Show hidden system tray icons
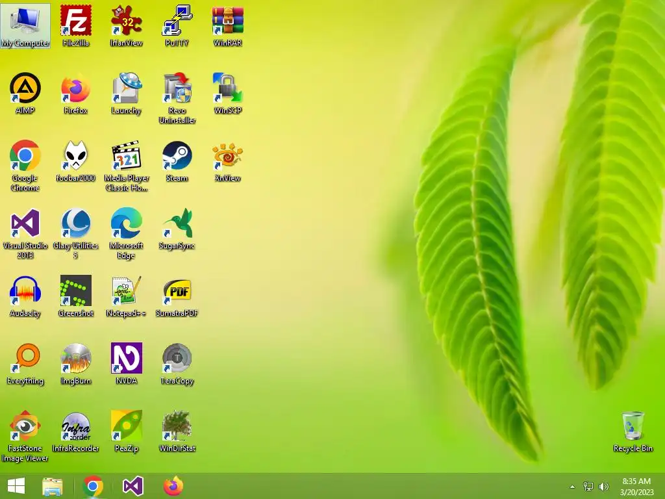The width and height of the screenshot is (665, 499). (573, 487)
